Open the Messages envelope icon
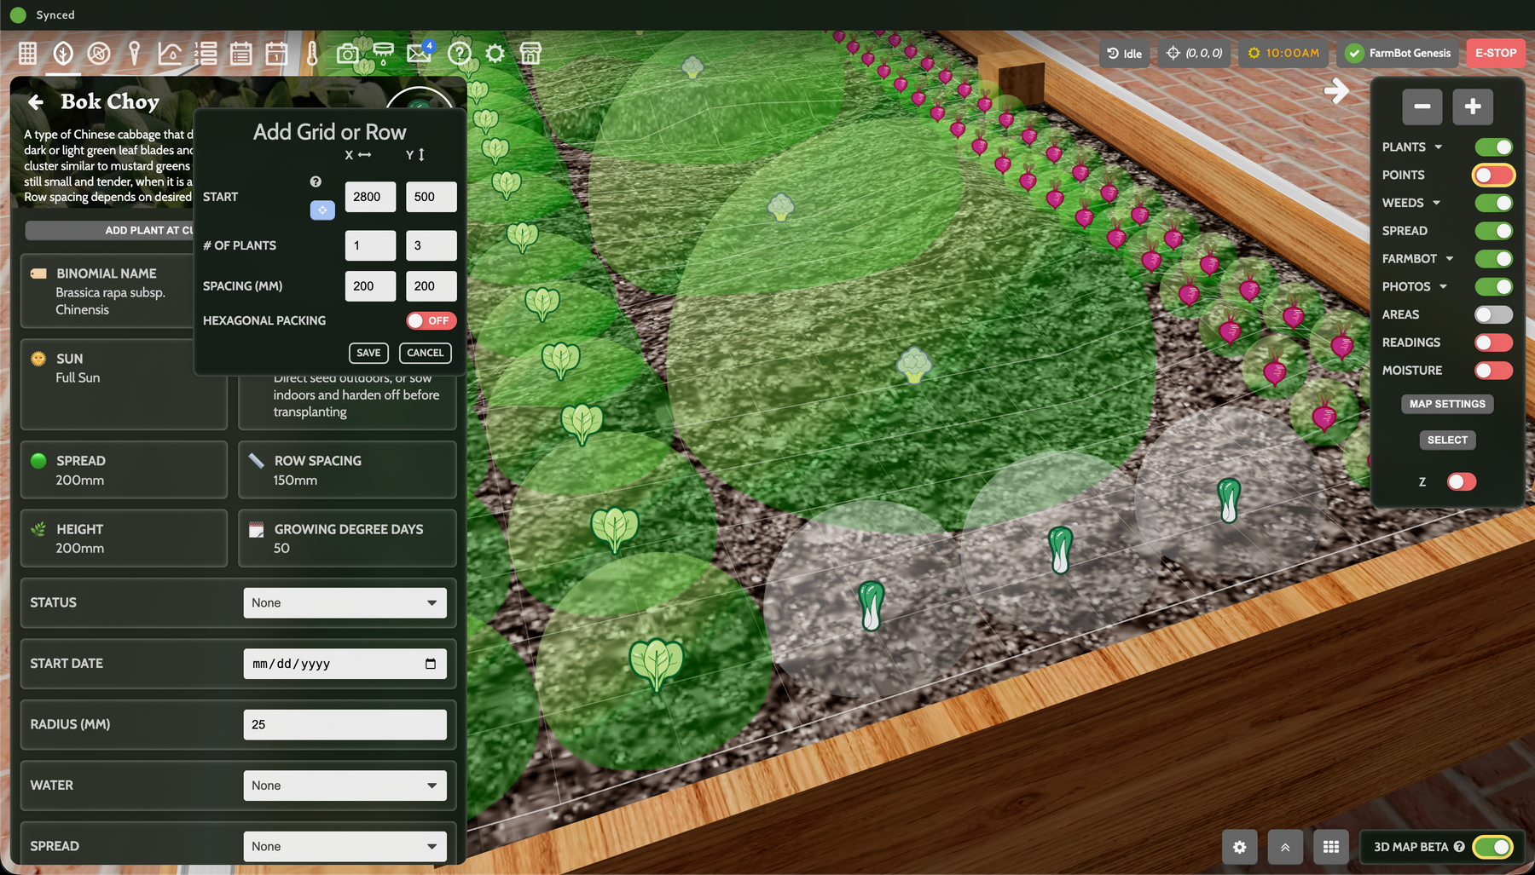1535x875 pixels. point(418,54)
